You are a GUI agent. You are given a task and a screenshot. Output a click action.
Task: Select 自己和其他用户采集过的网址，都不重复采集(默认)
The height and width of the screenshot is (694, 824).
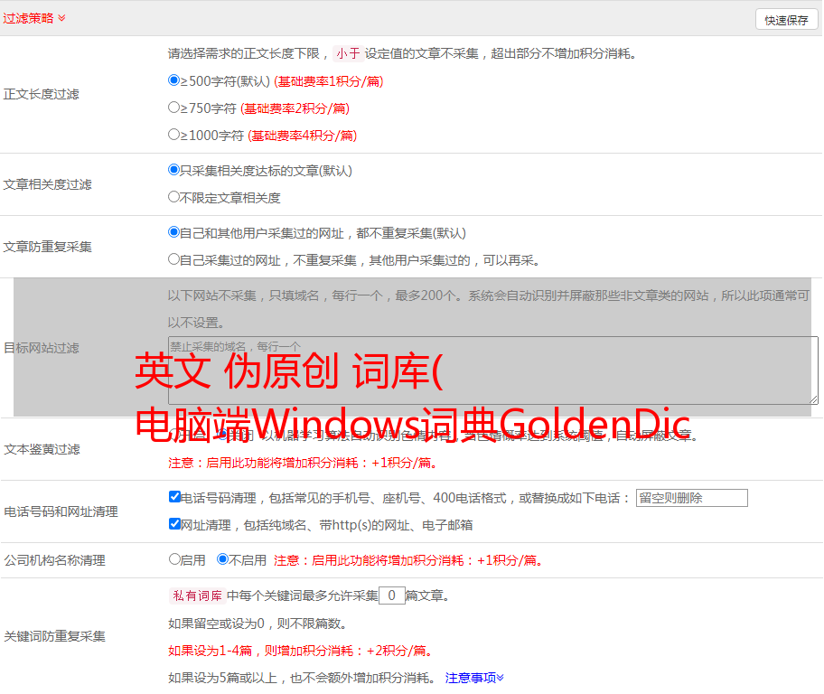(x=173, y=232)
